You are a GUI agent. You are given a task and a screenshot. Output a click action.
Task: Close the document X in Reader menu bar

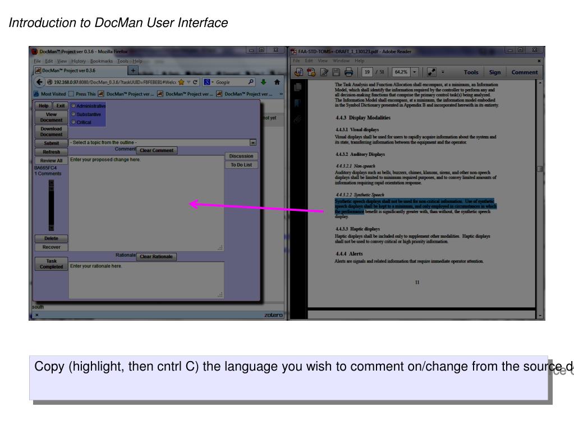[x=539, y=61]
